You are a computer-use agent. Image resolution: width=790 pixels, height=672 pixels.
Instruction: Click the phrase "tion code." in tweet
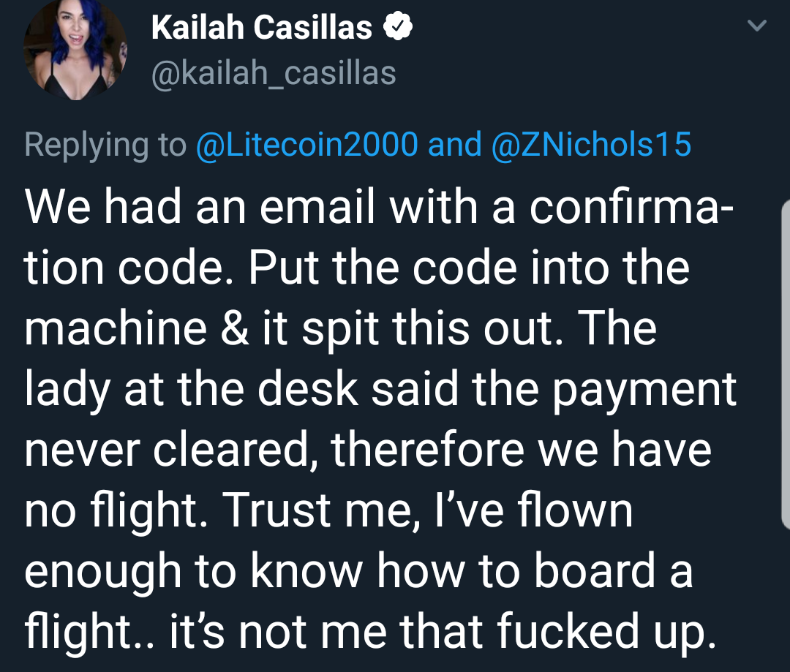(129, 268)
